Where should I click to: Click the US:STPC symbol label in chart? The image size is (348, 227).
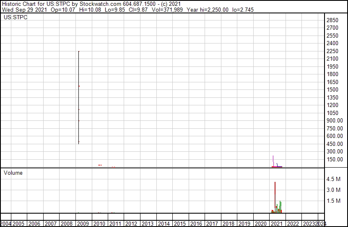click(x=14, y=18)
